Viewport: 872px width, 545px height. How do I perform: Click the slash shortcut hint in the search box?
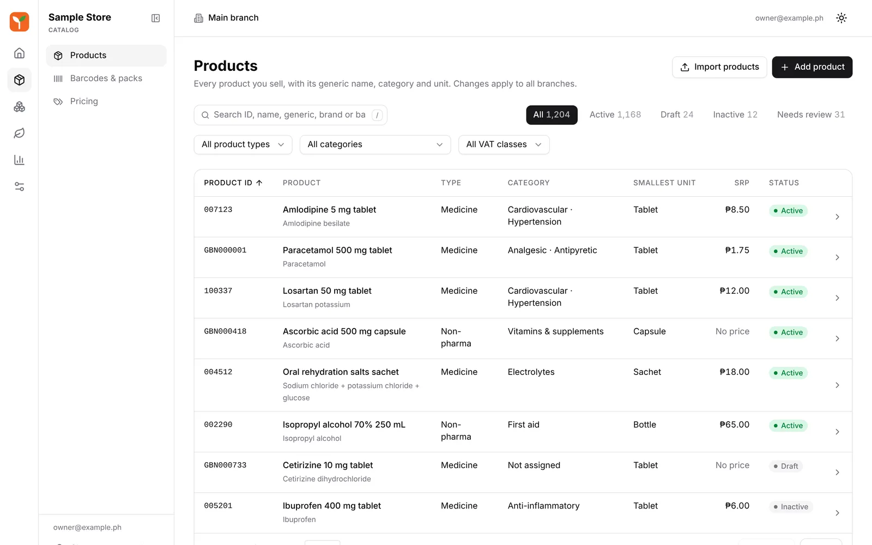pyautogui.click(x=377, y=115)
